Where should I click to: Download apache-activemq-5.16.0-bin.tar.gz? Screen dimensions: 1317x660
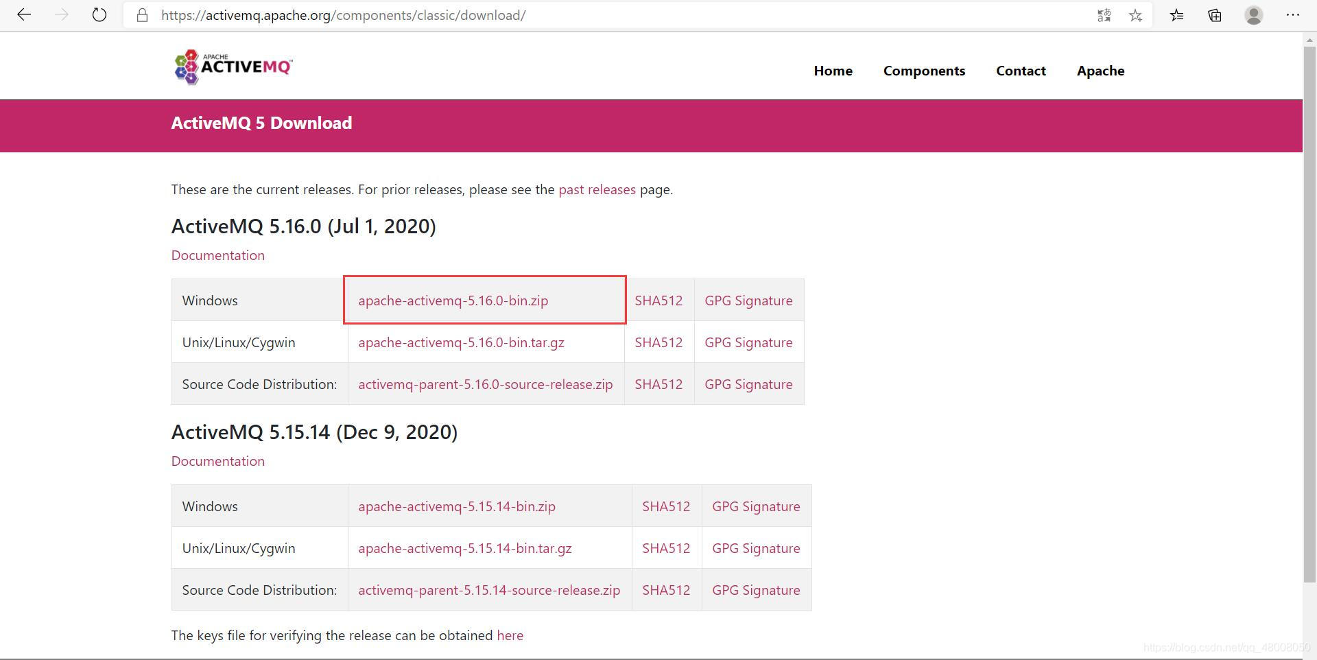461,342
